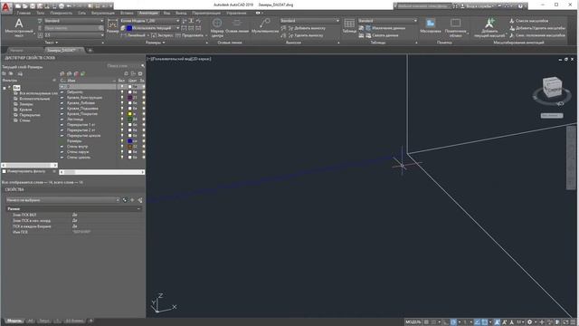Click the Продолжить dimension tool

coord(189,35)
